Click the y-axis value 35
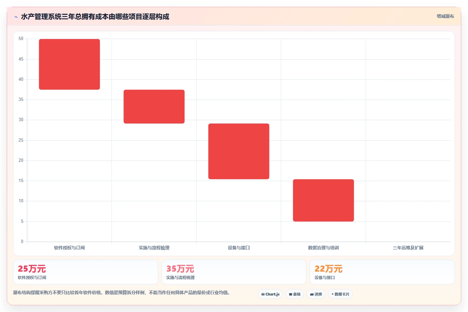 point(21,100)
